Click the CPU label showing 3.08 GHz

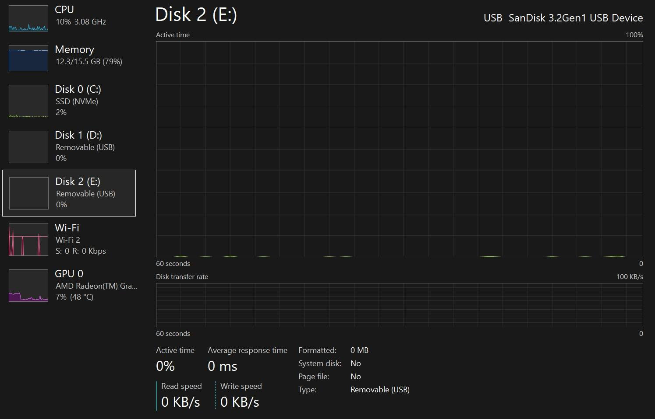(81, 22)
